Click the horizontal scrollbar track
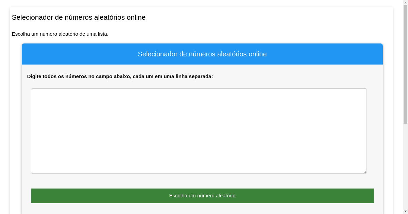408x214 pixels. coord(204,212)
